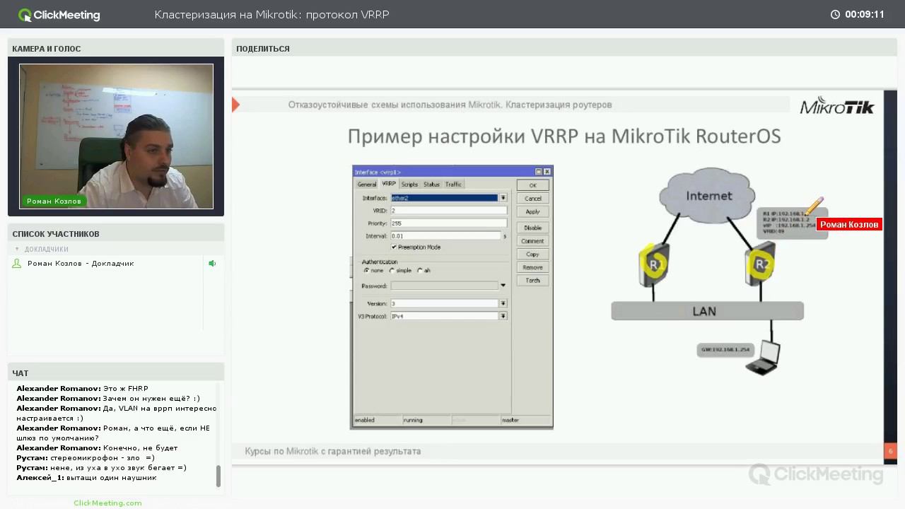The height and width of the screenshot is (509, 905).
Task: Click the laptop icon below LAN
Action: [764, 357]
